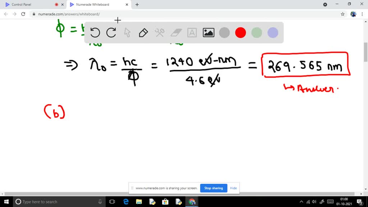Select the red color swatch
This screenshot has height=207, width=368.
click(240, 32)
